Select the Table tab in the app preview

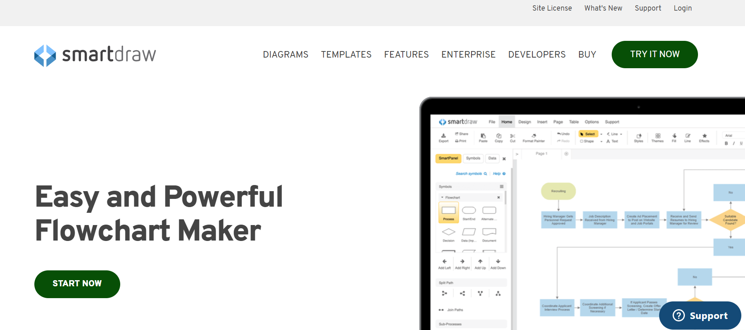click(x=574, y=122)
